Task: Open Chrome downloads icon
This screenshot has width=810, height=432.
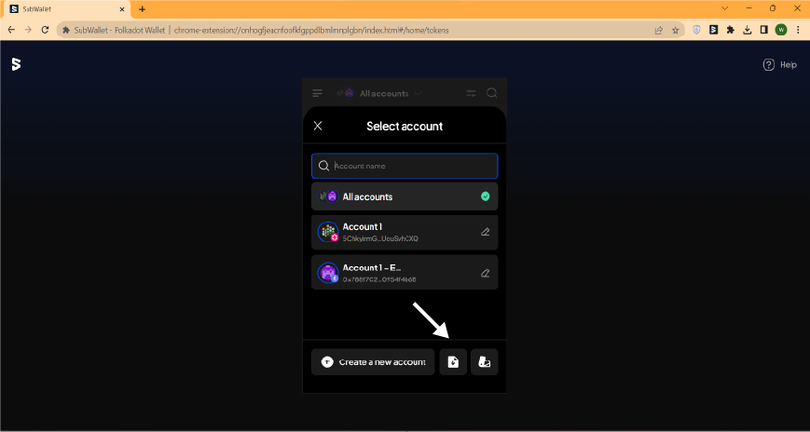Action: point(747,30)
